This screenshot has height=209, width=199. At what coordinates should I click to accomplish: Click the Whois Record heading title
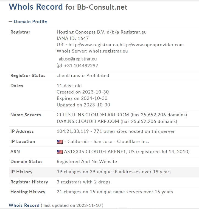pos(36,7)
